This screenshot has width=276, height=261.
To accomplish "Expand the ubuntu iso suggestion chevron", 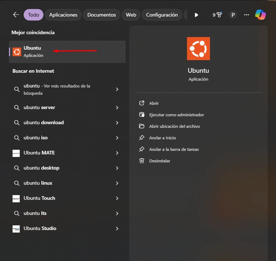I will point(117,138).
